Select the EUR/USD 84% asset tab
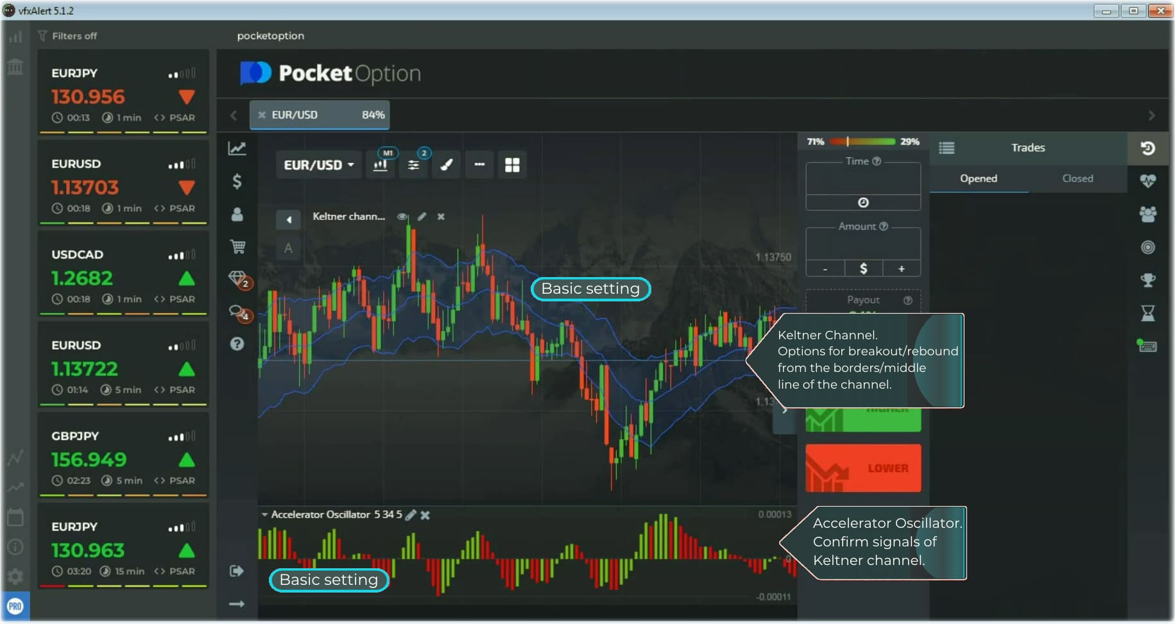The image size is (1175, 624). click(320, 115)
